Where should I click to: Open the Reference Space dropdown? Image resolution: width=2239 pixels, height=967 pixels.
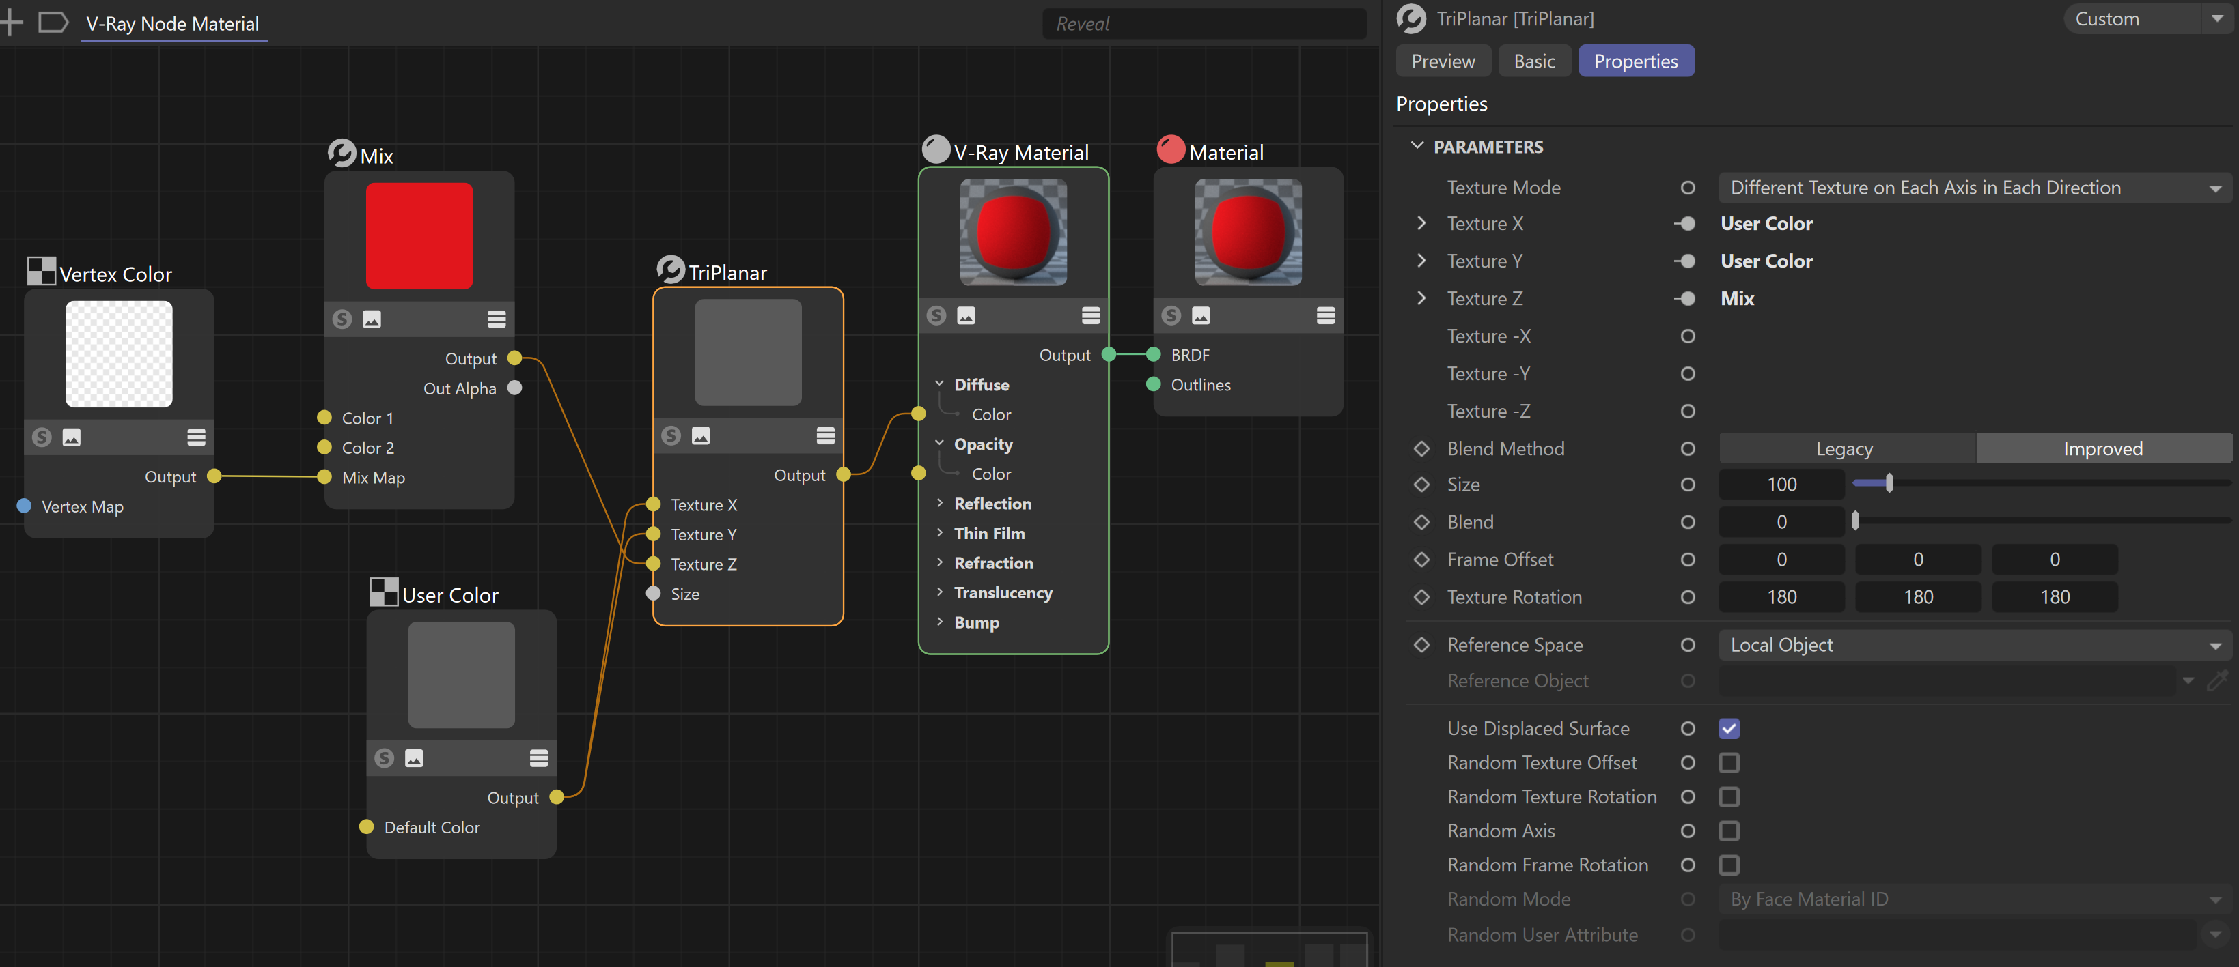pyautogui.click(x=1975, y=645)
